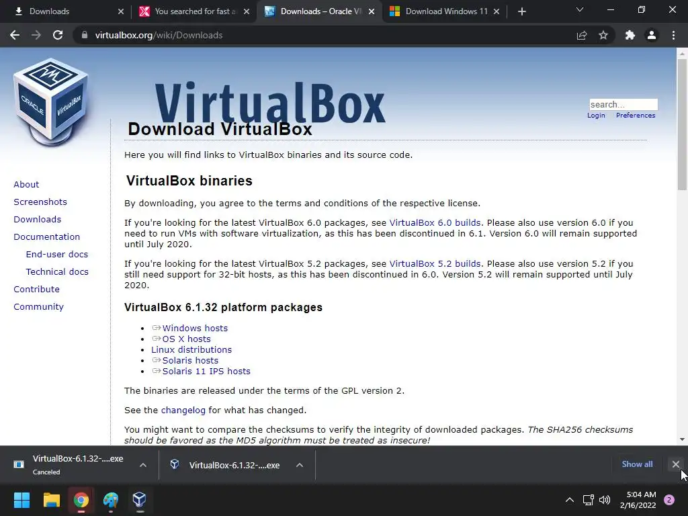
Task: Go back to the previous page
Action: (x=15, y=35)
